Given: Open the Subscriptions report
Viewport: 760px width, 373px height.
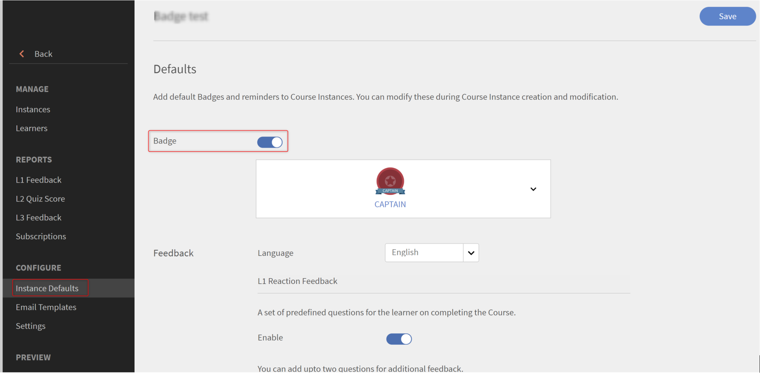Looking at the screenshot, I should 41,236.
